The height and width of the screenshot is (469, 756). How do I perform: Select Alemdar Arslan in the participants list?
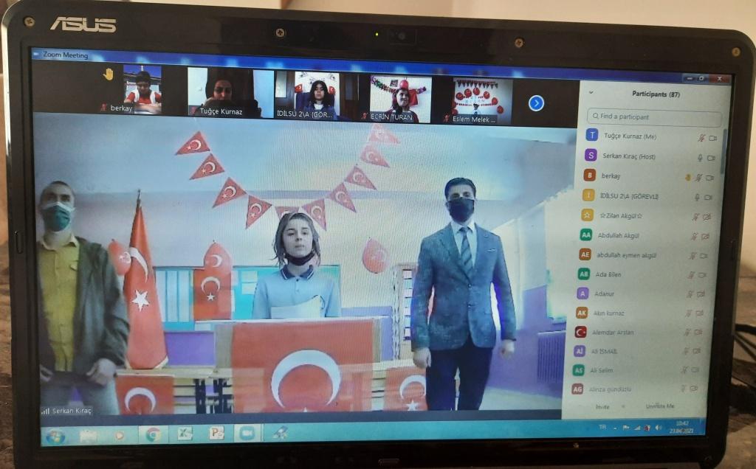(x=614, y=333)
